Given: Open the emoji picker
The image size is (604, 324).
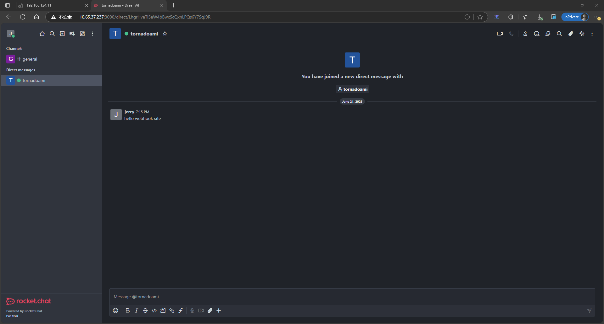Looking at the screenshot, I should 115,310.
